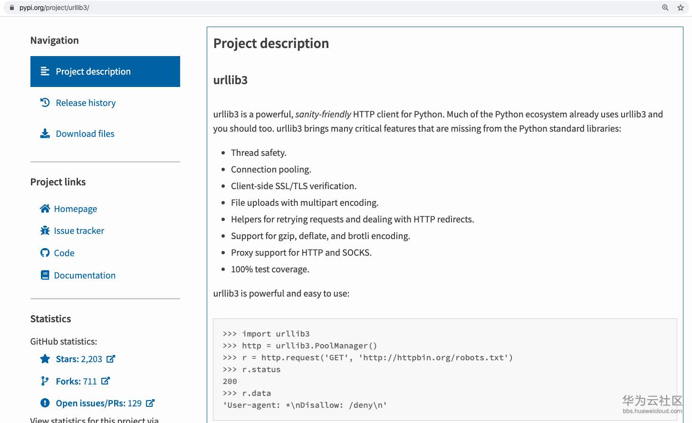Click the pypi.org address bar URL
The width and height of the screenshot is (692, 423).
click(54, 8)
